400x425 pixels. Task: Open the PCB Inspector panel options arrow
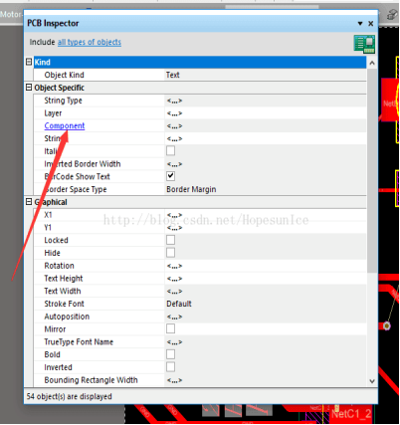tap(360, 24)
